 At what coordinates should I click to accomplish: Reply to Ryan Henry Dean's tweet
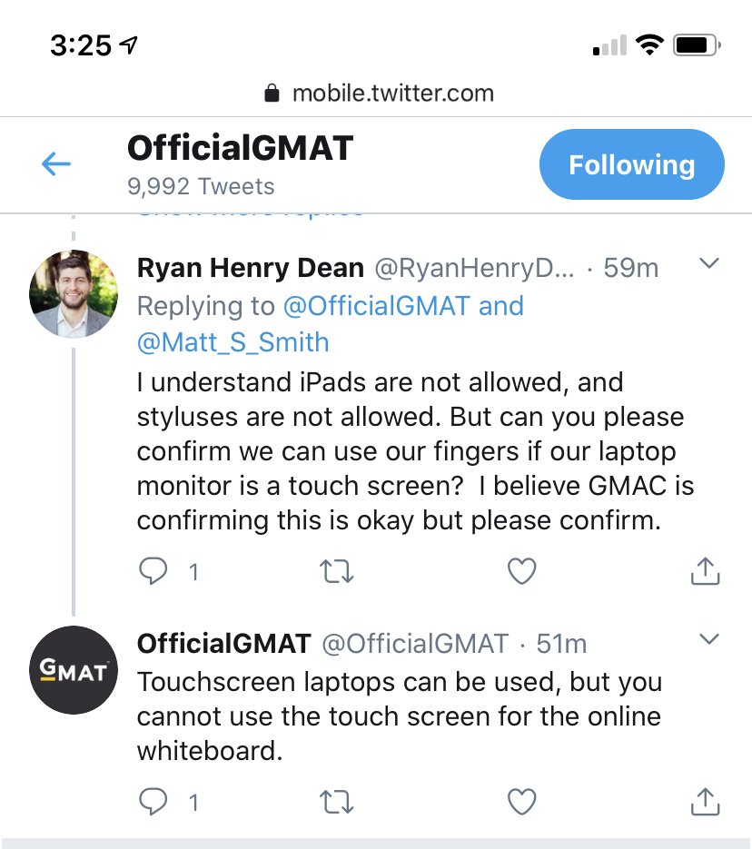click(153, 570)
